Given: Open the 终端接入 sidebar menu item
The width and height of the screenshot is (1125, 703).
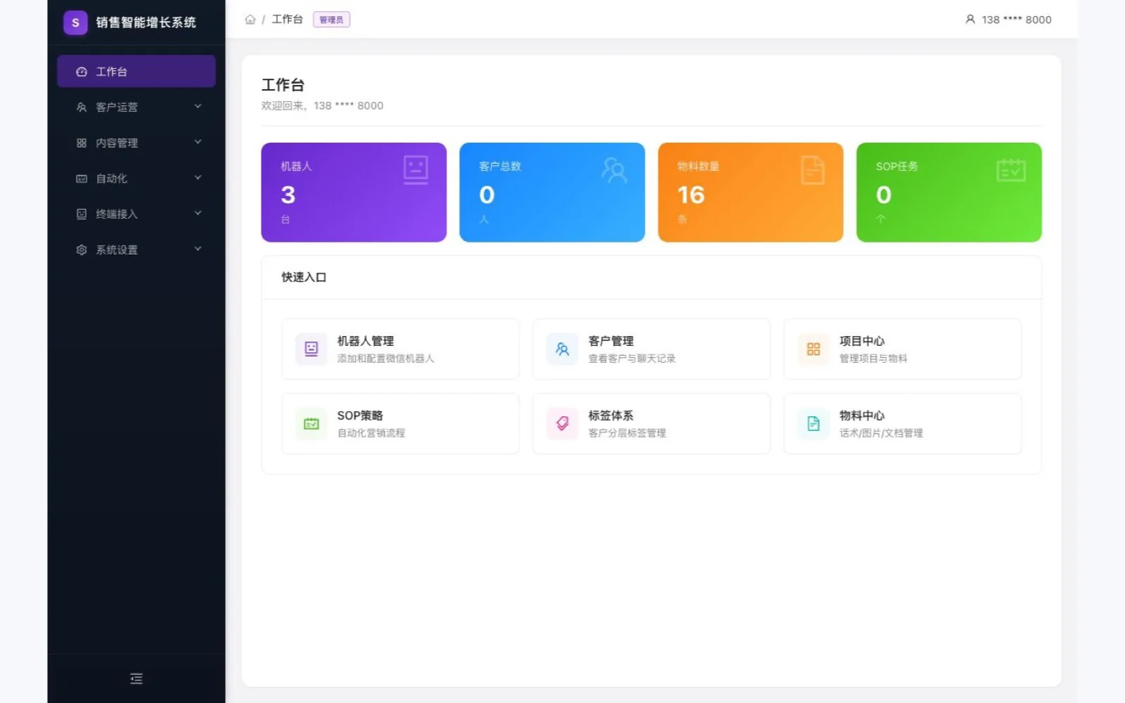Looking at the screenshot, I should pos(136,214).
